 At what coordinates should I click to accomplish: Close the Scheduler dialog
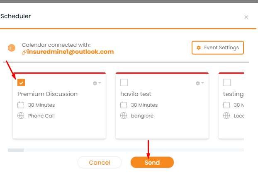coord(246,17)
